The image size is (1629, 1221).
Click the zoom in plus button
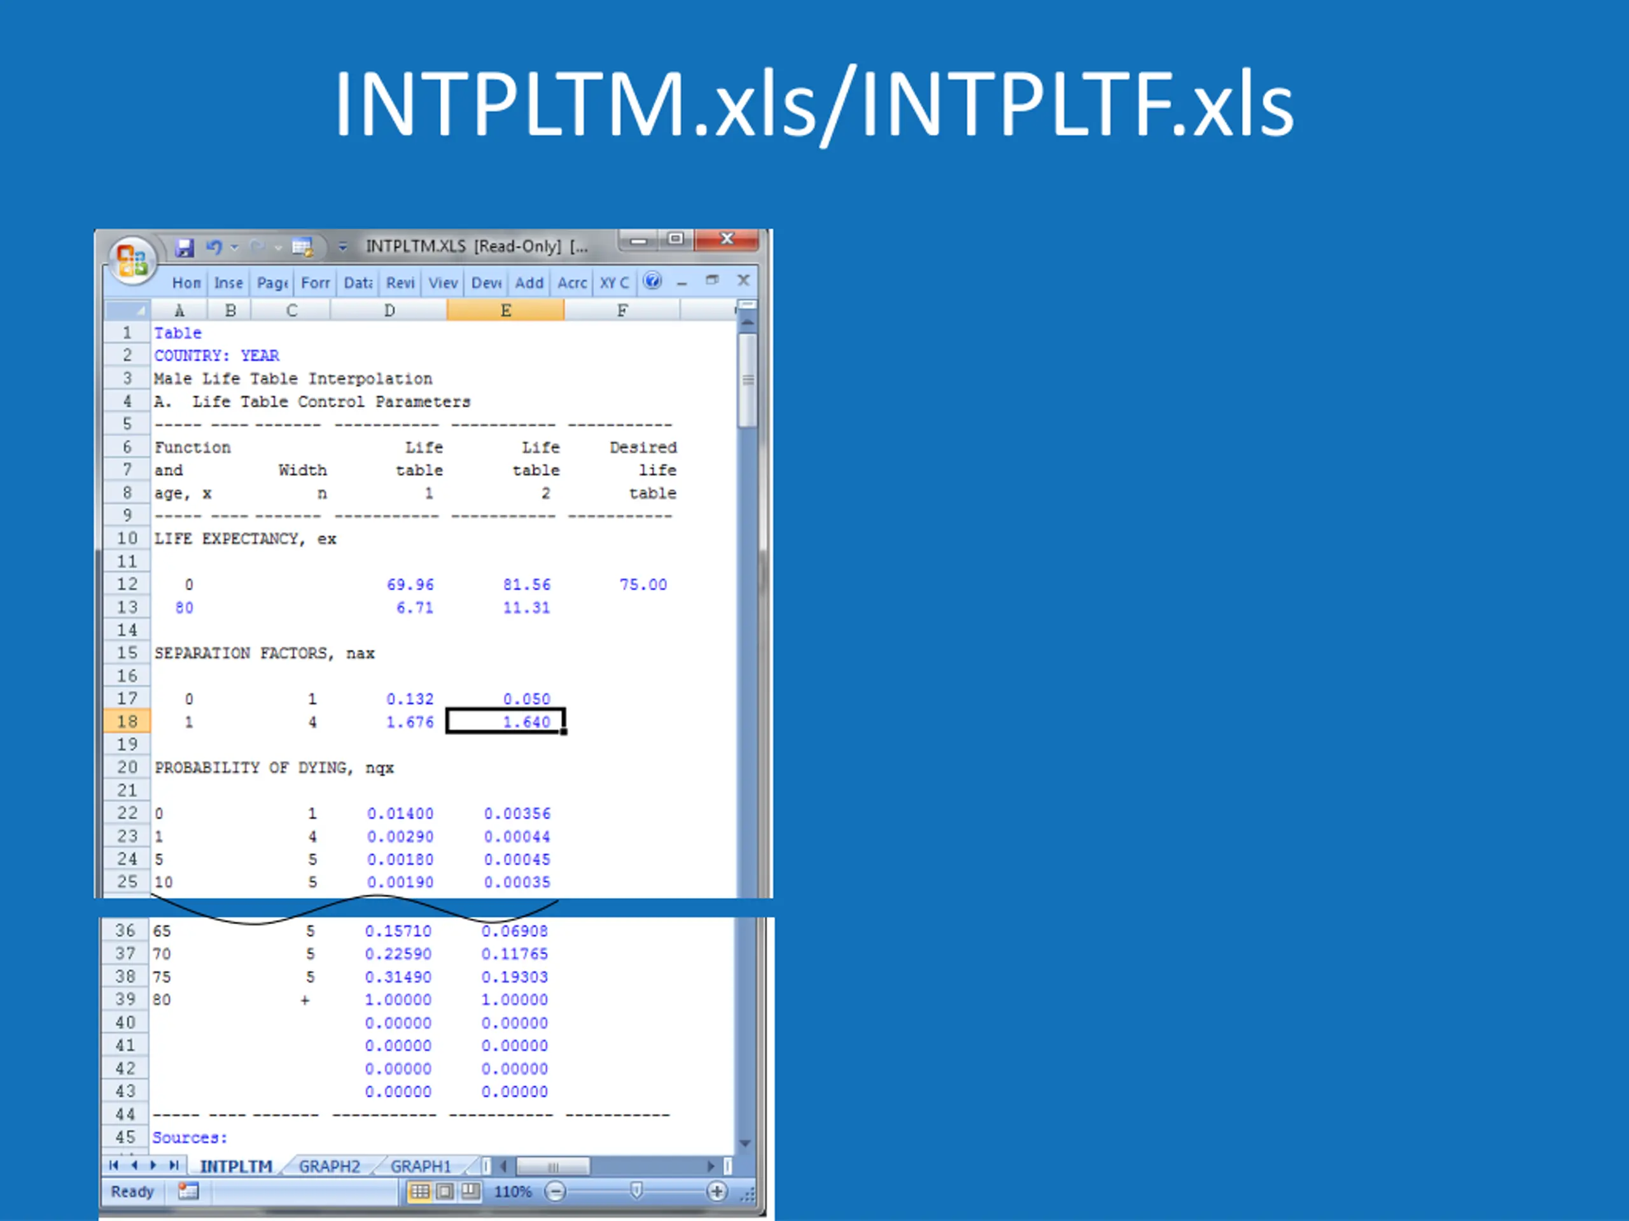pos(716,1191)
